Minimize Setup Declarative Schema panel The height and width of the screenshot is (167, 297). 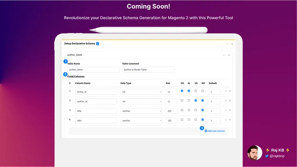point(227,44)
